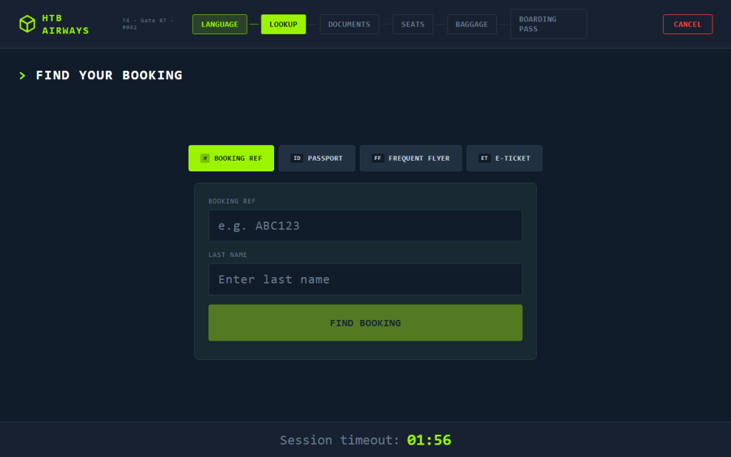Focus the Booking Ref input field
731x457 pixels.
pos(365,226)
